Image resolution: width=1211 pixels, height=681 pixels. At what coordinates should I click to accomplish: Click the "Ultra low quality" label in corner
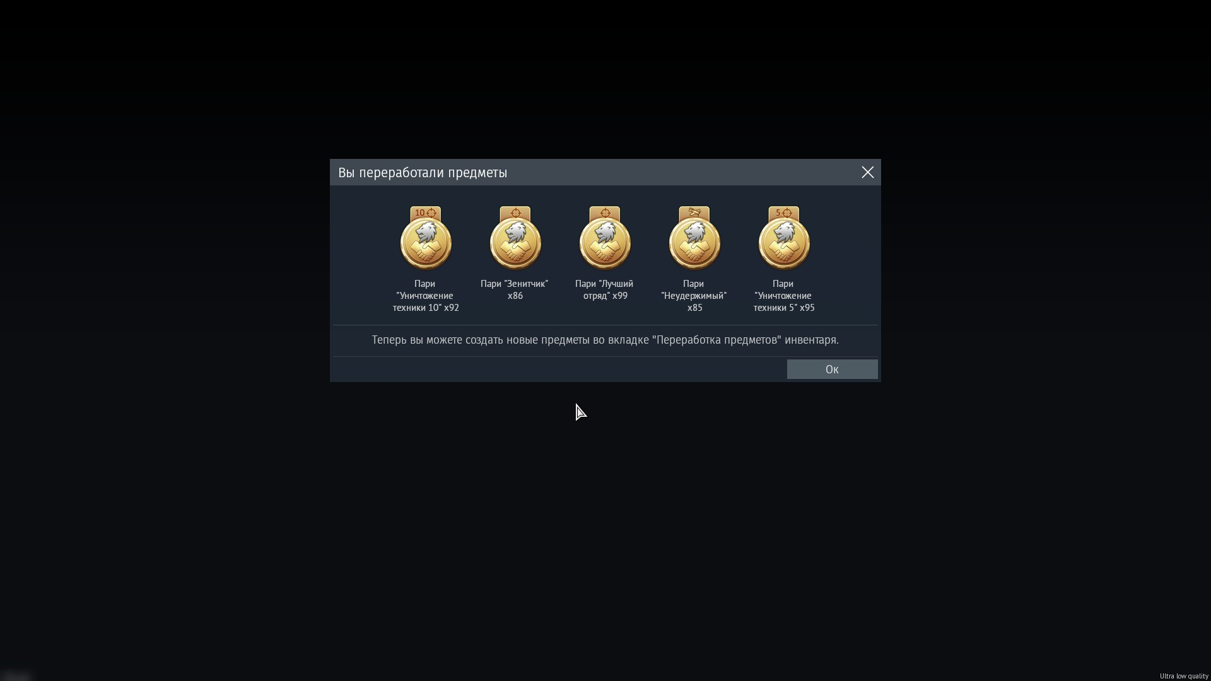[x=1183, y=676]
